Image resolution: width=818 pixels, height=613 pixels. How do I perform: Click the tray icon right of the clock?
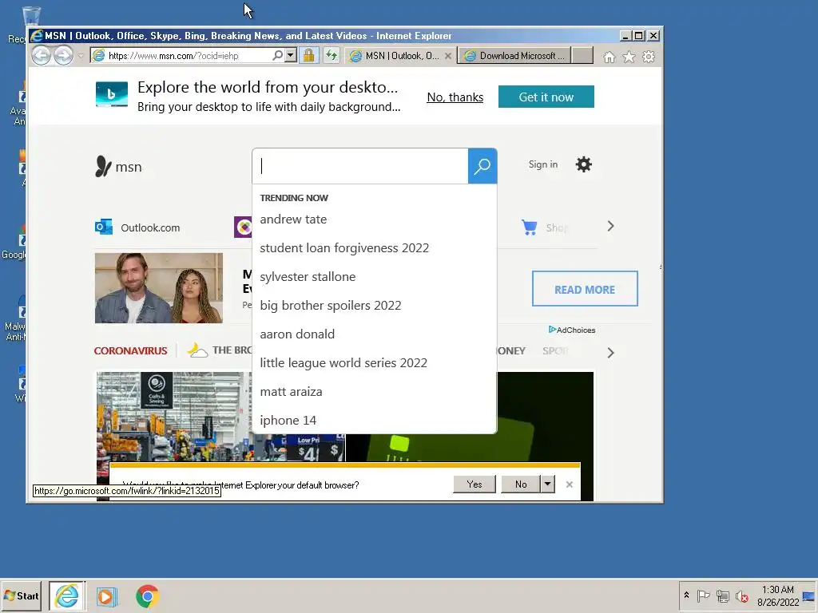pyautogui.click(x=808, y=596)
